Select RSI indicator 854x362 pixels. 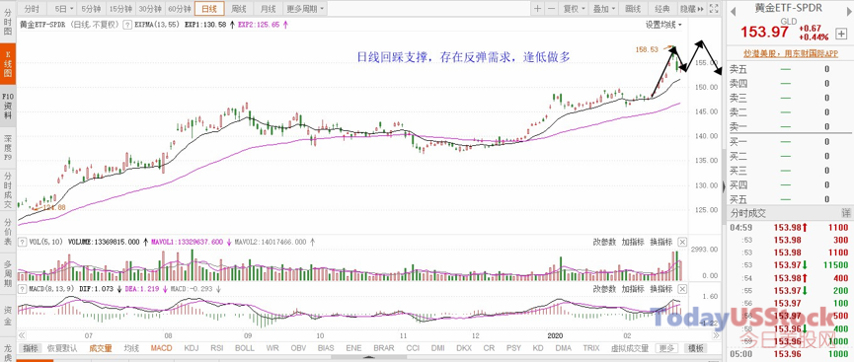pos(217,348)
